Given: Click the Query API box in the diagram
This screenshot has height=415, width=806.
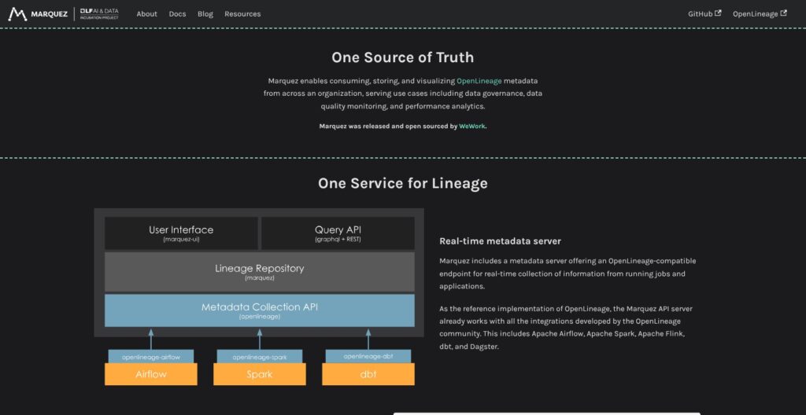Looking at the screenshot, I should 338,233.
